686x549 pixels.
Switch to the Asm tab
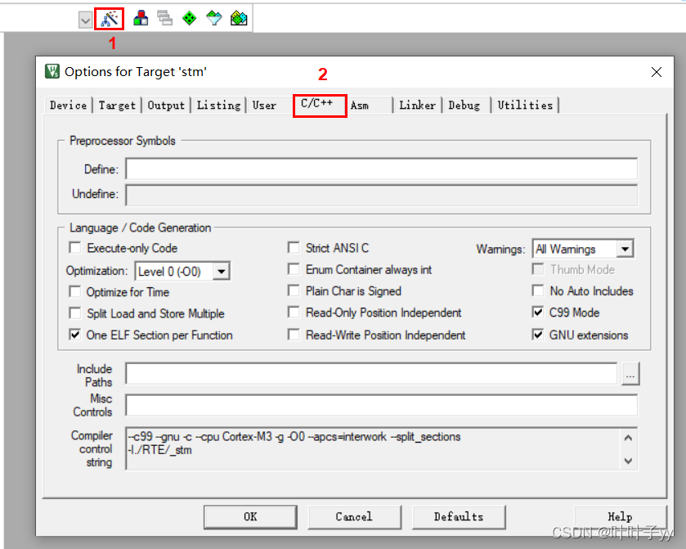(360, 106)
